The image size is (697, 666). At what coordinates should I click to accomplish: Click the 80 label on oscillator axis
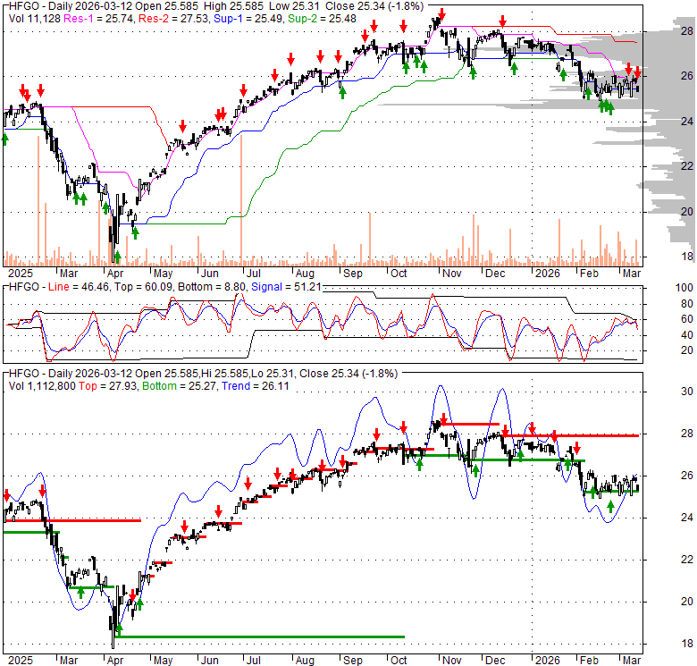(687, 304)
